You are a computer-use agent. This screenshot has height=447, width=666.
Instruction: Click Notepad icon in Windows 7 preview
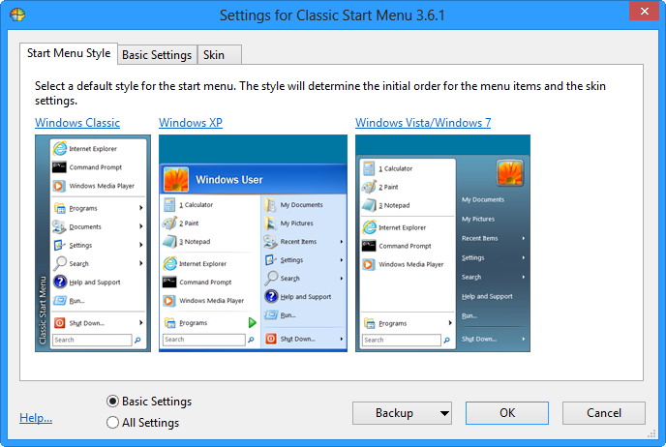pos(369,205)
